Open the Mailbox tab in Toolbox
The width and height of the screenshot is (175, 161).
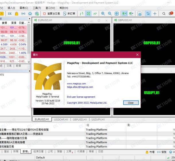pos(26,152)
